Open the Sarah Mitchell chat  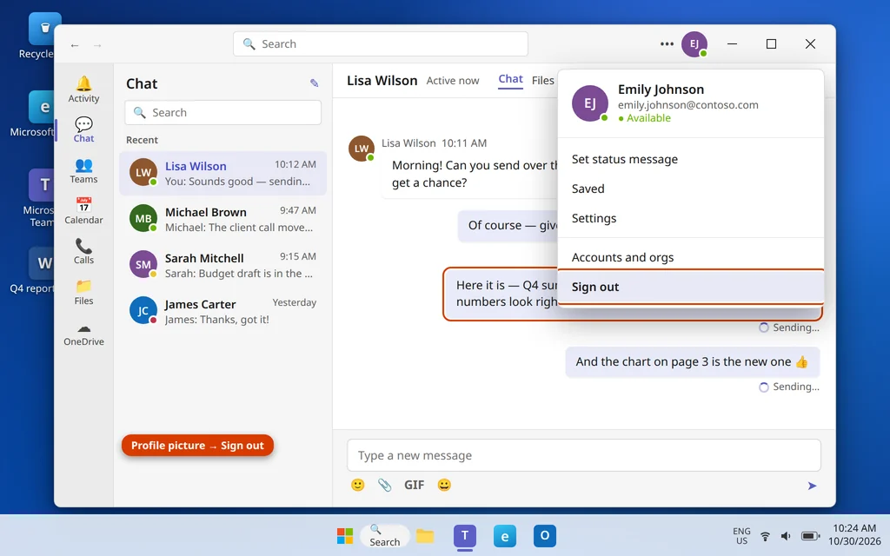tap(223, 265)
